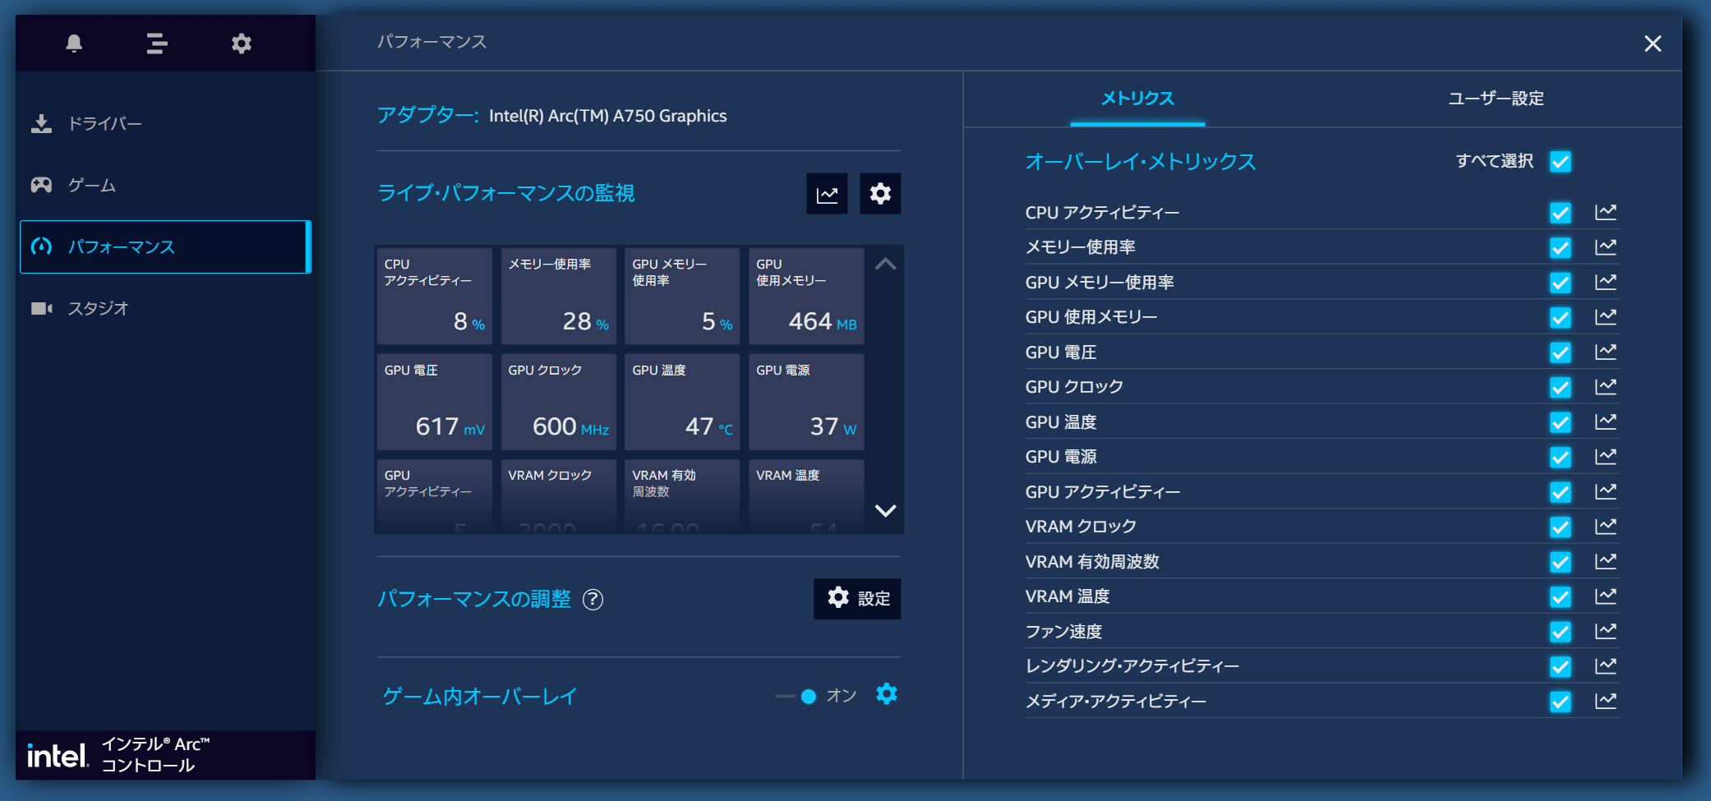Go to ドライバー in the sidebar
Screen dimensions: 1711x801
[104, 124]
